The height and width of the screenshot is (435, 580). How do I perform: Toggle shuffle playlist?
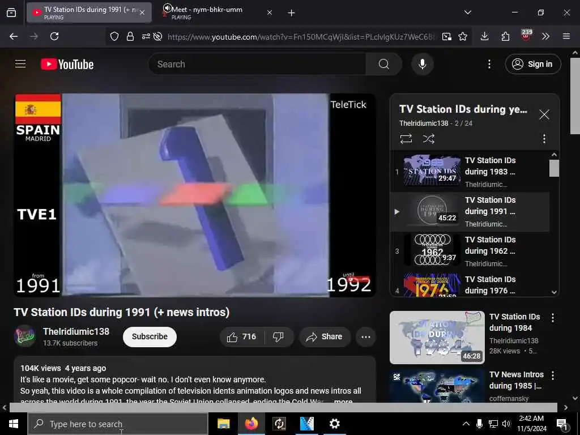click(428, 139)
